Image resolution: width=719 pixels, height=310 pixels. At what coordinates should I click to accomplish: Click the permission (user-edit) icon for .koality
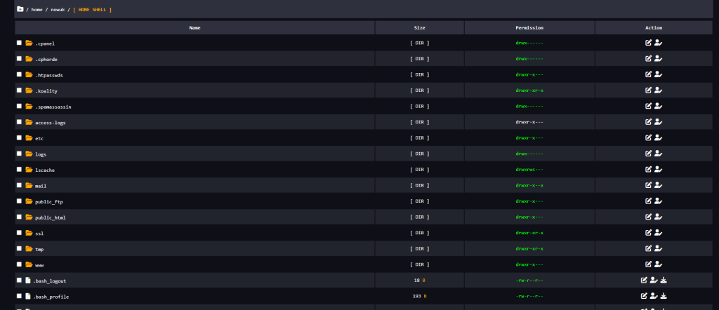point(658,90)
